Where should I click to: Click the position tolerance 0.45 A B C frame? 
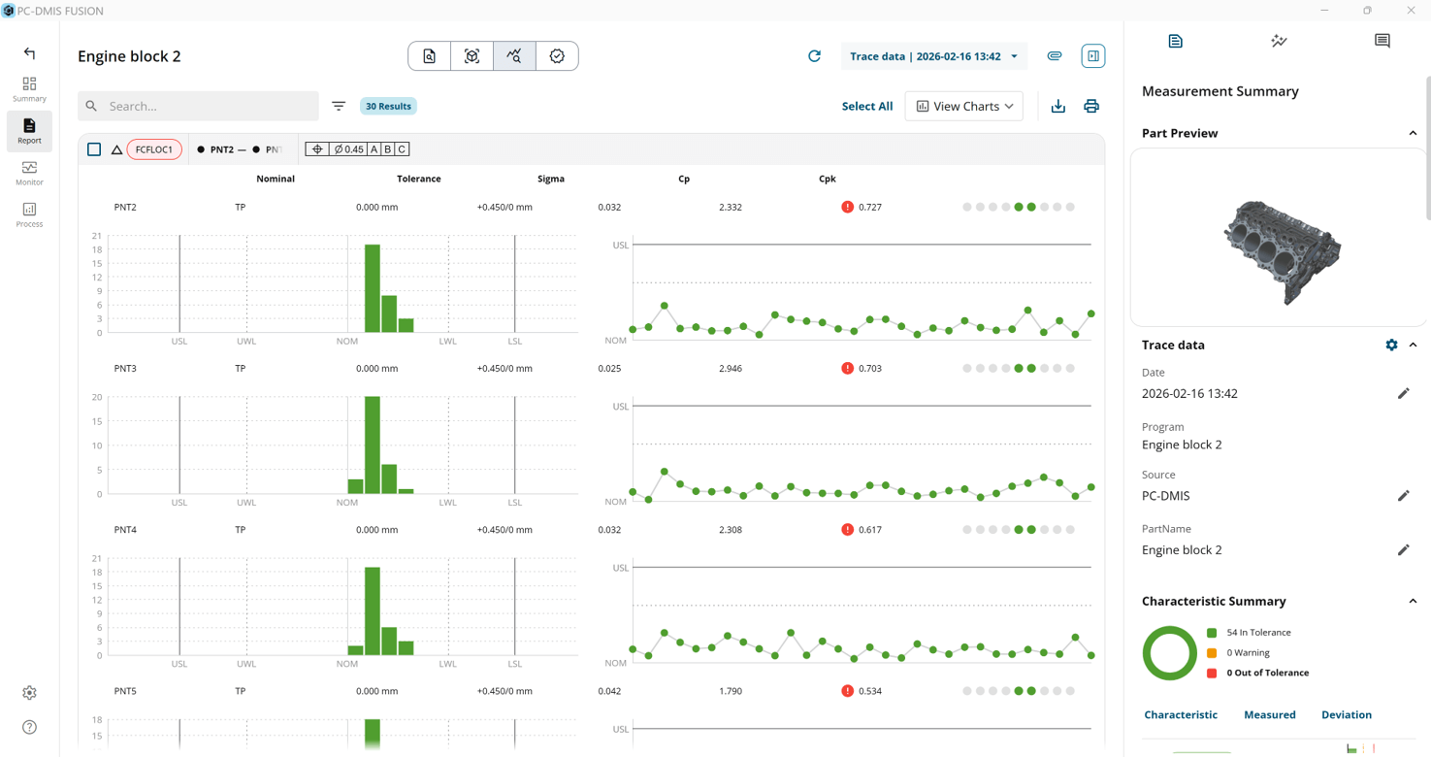(x=357, y=149)
